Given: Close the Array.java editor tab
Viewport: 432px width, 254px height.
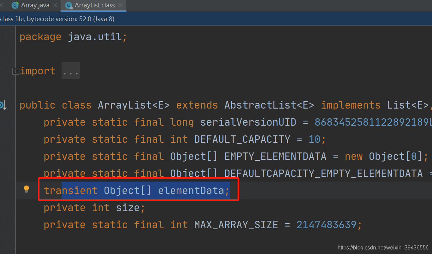Looking at the screenshot, I should (x=55, y=5).
